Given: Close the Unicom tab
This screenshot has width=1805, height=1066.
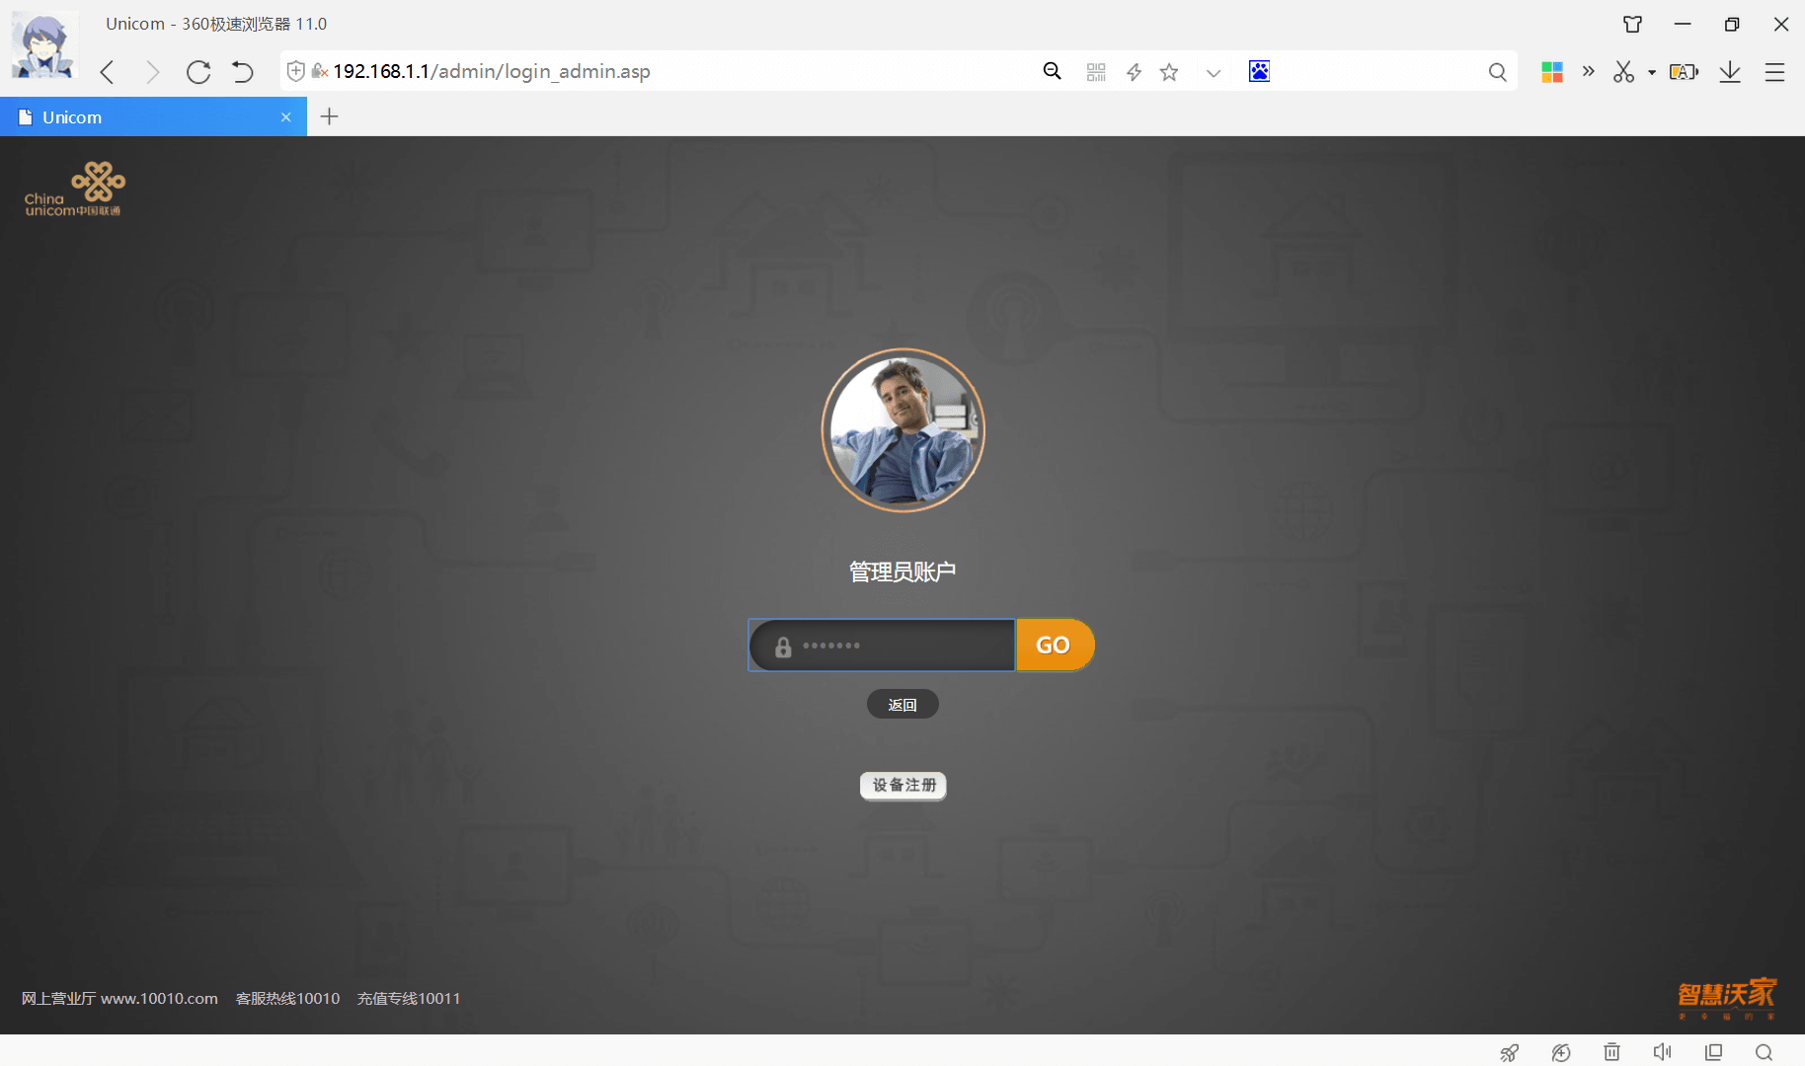Looking at the screenshot, I should click(285, 117).
